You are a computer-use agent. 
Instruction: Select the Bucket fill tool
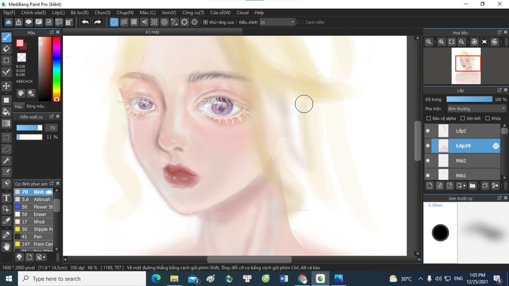[x=6, y=112]
